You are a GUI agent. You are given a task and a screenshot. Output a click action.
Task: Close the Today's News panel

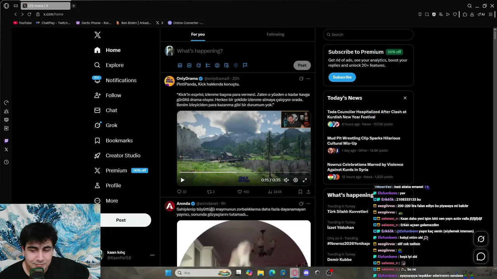tap(405, 98)
